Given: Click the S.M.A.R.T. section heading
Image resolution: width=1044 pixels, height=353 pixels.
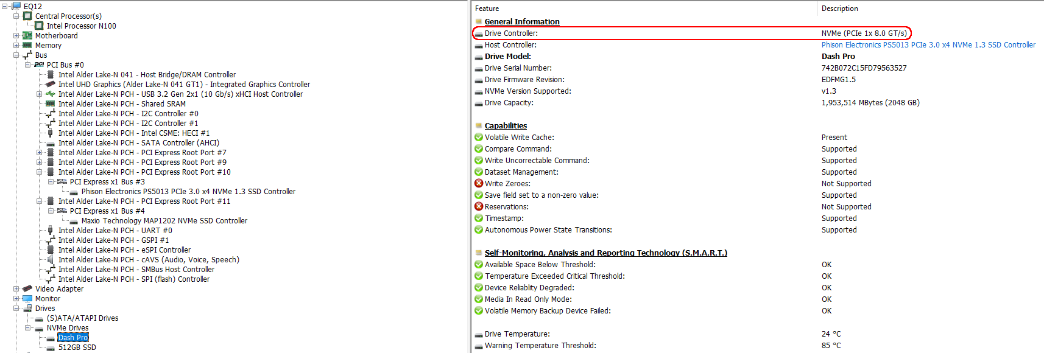Looking at the screenshot, I should [x=606, y=253].
